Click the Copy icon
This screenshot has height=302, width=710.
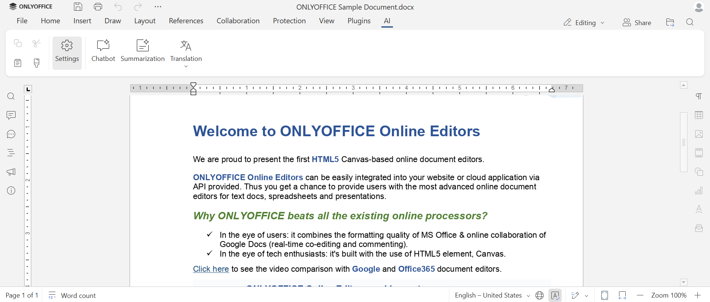pos(18,43)
